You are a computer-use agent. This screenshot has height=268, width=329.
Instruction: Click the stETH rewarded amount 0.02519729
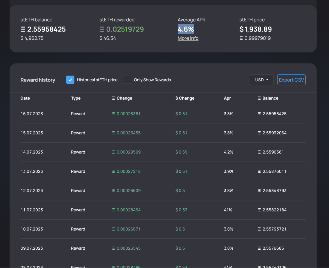click(122, 29)
